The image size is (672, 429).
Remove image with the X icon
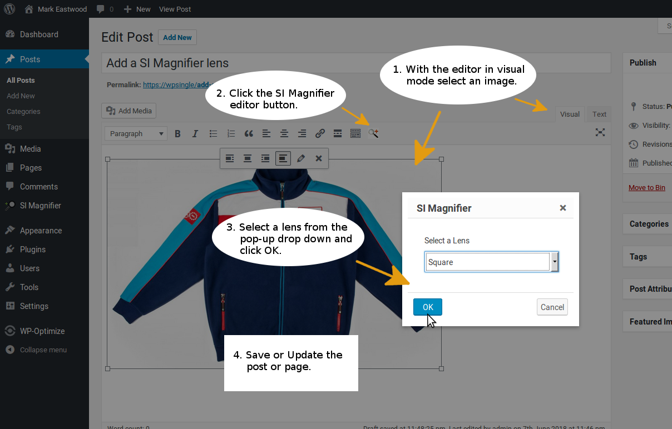(319, 158)
